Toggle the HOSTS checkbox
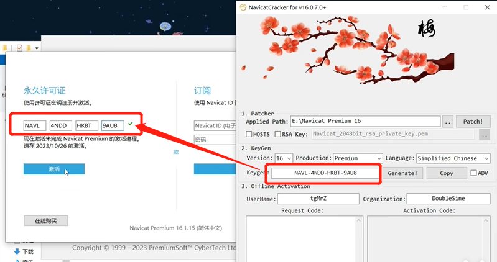Image resolution: width=497 pixels, height=262 pixels. (x=249, y=134)
